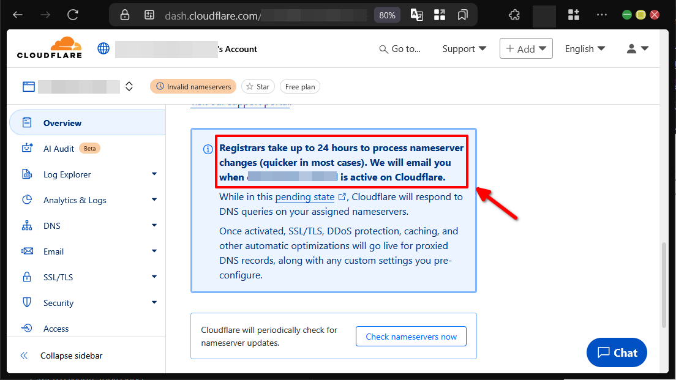Image resolution: width=676 pixels, height=380 pixels.
Task: Click Check nameservers now button
Action: (x=411, y=337)
